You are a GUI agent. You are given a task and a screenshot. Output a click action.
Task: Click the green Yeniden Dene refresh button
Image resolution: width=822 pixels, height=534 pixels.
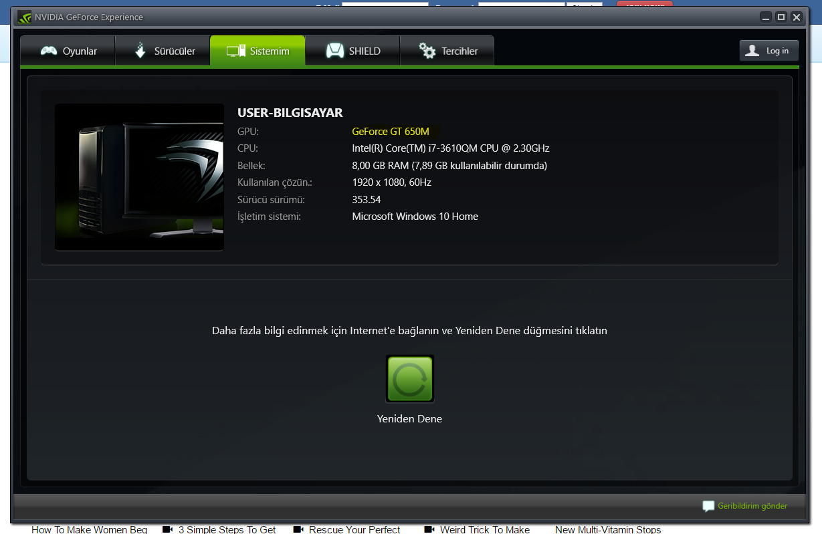pyautogui.click(x=410, y=379)
